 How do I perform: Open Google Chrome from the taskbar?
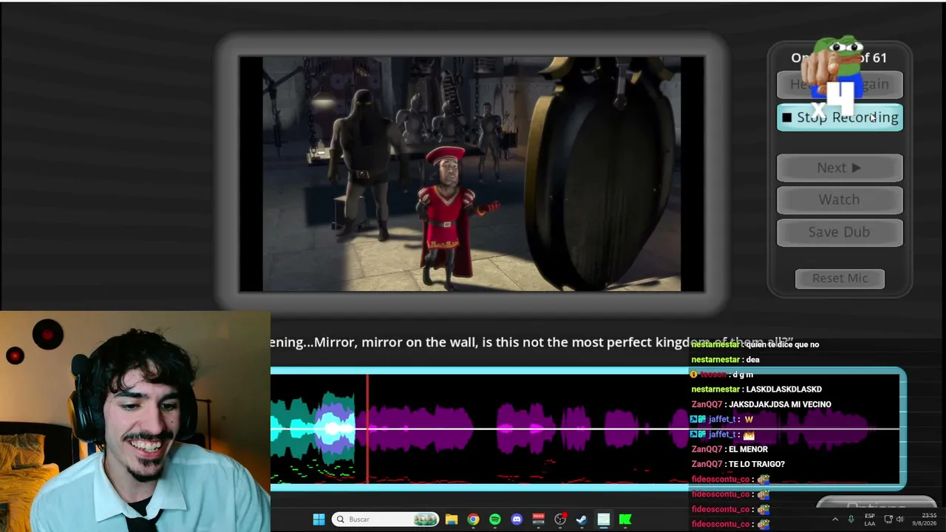coord(473,519)
